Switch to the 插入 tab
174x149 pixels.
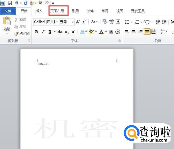[x=39, y=11]
